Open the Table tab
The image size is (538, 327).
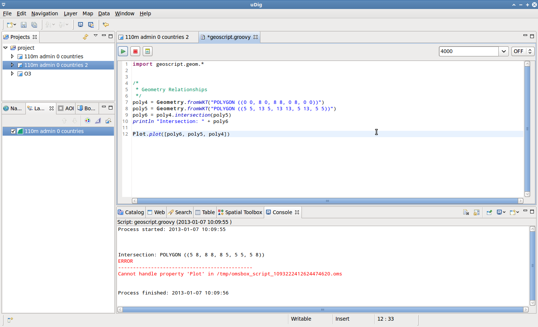[x=205, y=212]
